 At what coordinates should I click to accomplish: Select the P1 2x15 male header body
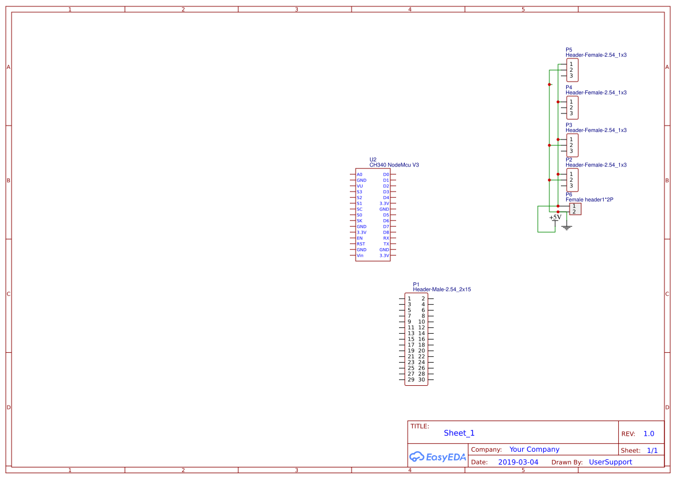(416, 340)
